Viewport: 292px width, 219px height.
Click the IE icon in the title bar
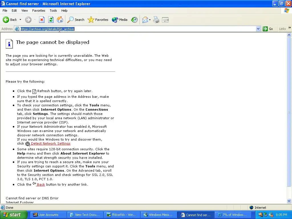tap(3, 3)
